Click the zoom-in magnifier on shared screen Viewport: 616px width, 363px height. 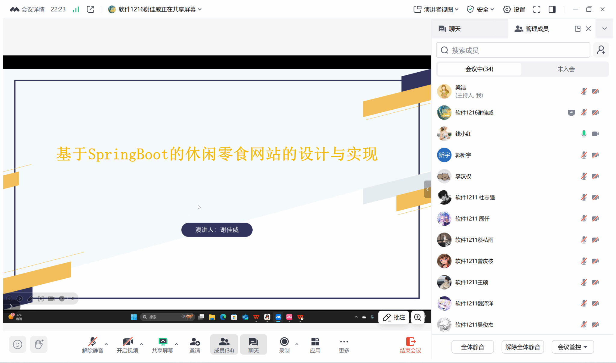[417, 317]
